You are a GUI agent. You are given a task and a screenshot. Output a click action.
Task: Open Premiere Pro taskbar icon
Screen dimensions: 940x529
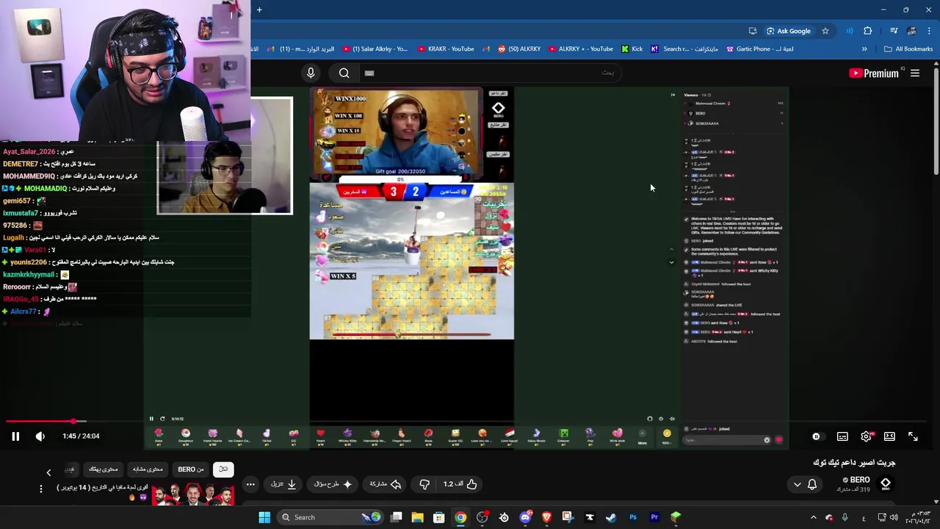tap(654, 517)
